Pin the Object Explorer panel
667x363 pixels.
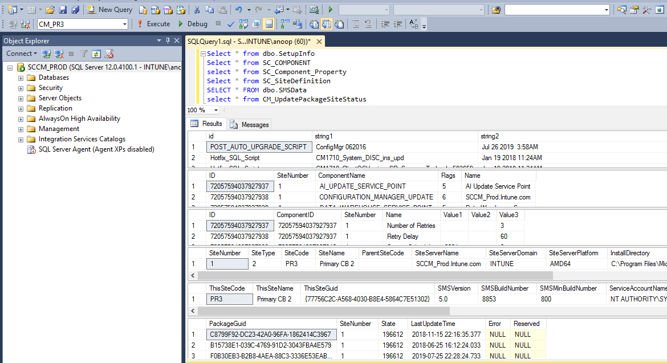point(168,40)
